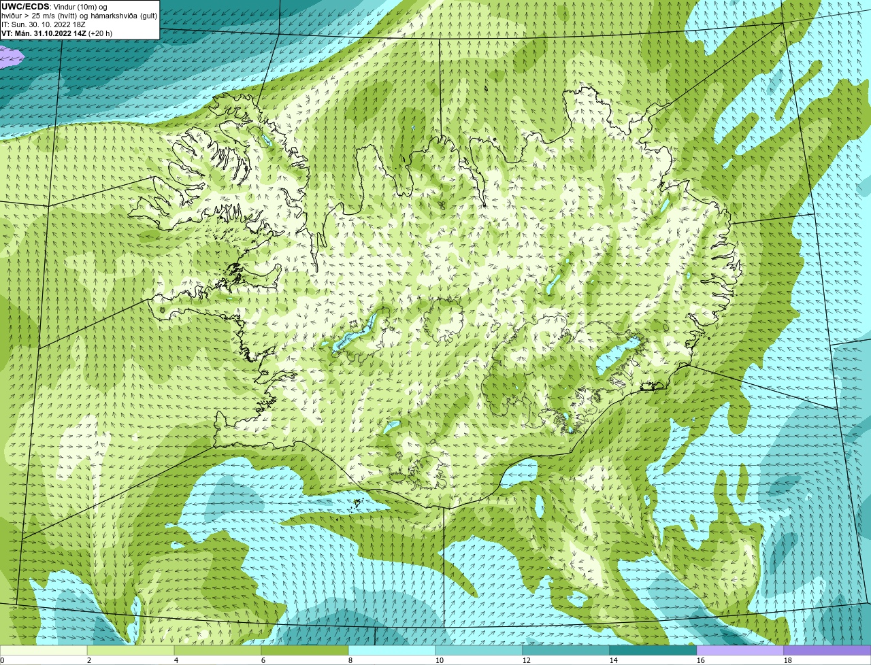Click the scale label '6' on the colorbar

(263, 660)
